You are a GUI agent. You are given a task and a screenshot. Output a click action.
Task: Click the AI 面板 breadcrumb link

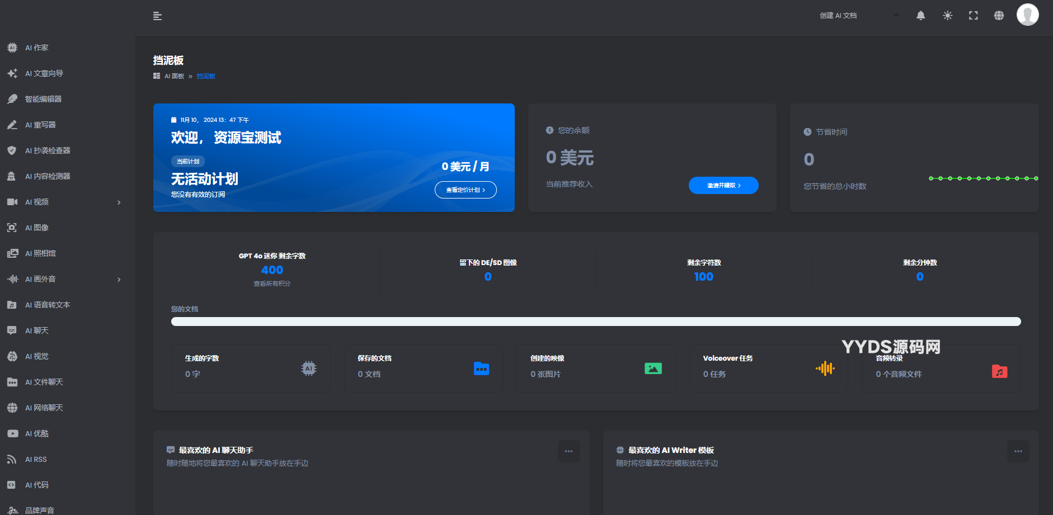coord(174,77)
